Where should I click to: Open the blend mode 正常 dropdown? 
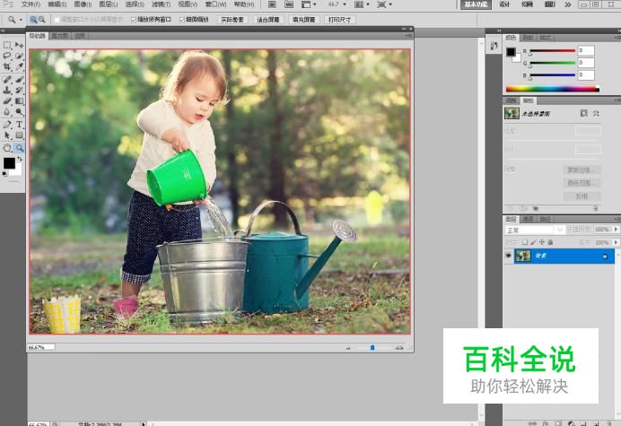pos(535,230)
